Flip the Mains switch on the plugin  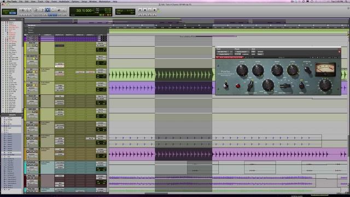point(301,85)
